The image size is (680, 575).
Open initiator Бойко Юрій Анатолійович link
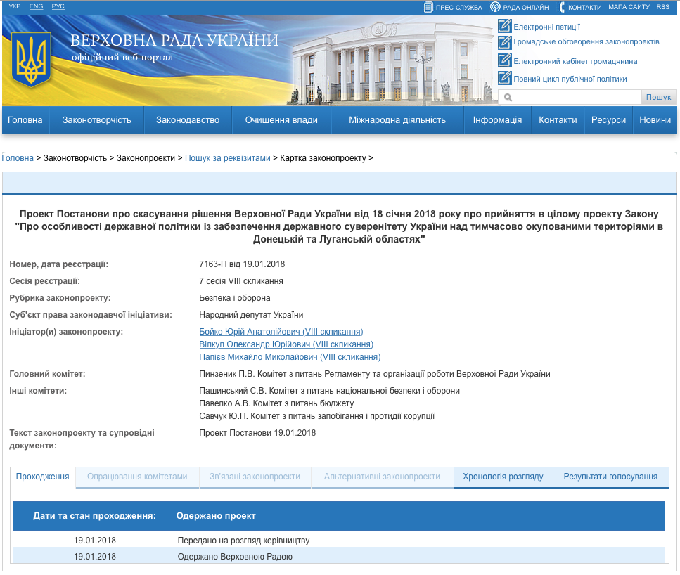281,332
